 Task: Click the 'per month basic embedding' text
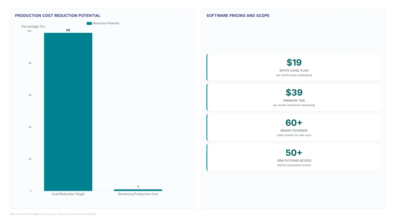point(294,75)
